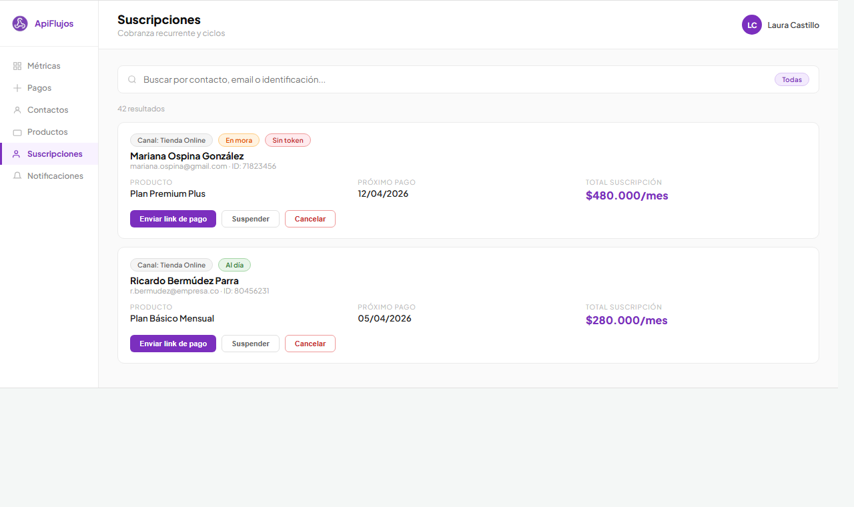The width and height of the screenshot is (854, 507).
Task: Click the Contactos person icon
Action: pos(17,110)
